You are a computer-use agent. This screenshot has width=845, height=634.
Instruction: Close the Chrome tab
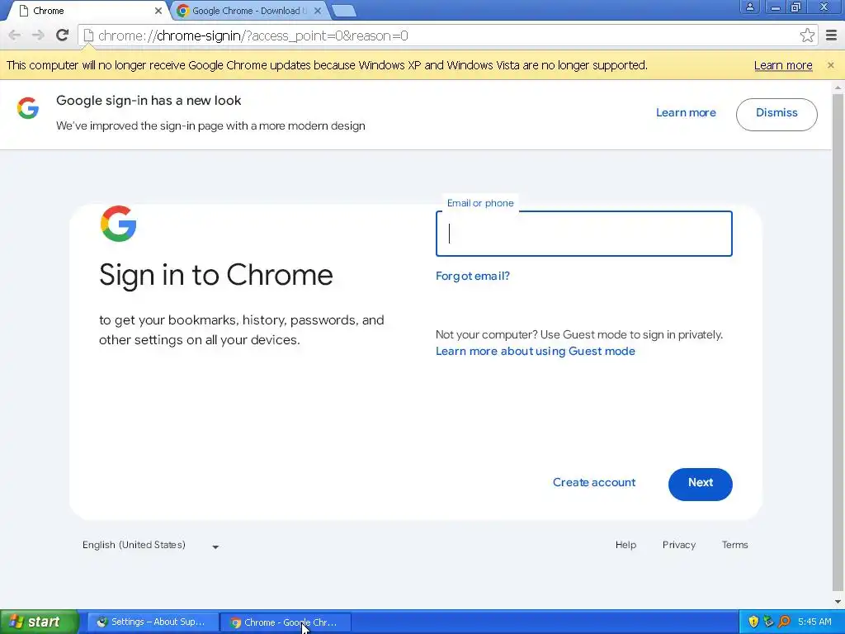click(x=158, y=11)
